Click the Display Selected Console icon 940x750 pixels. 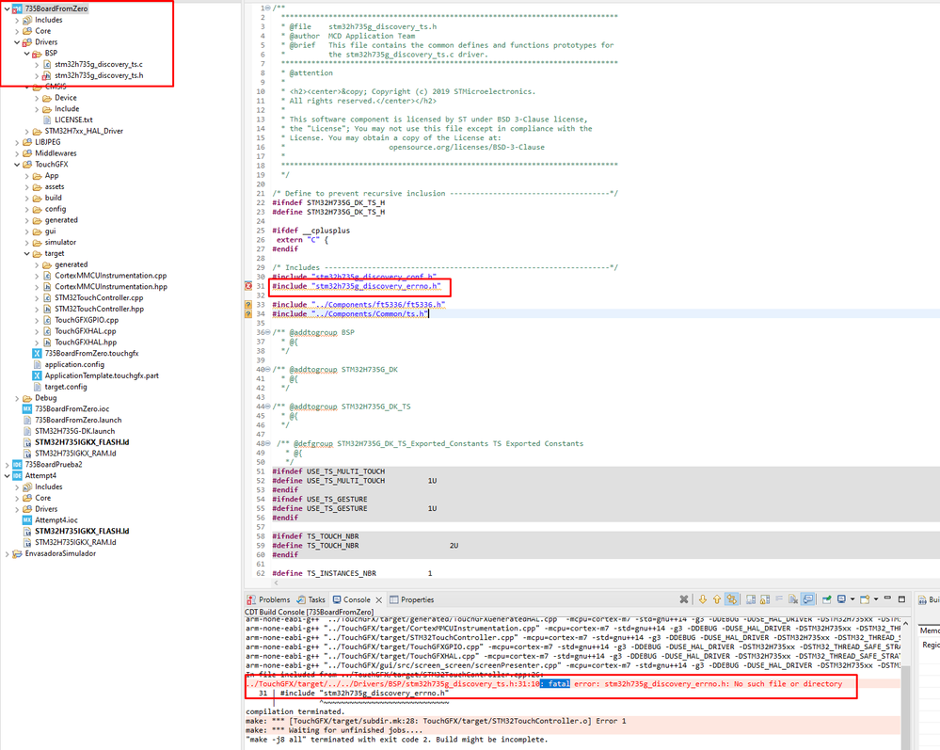[840, 599]
